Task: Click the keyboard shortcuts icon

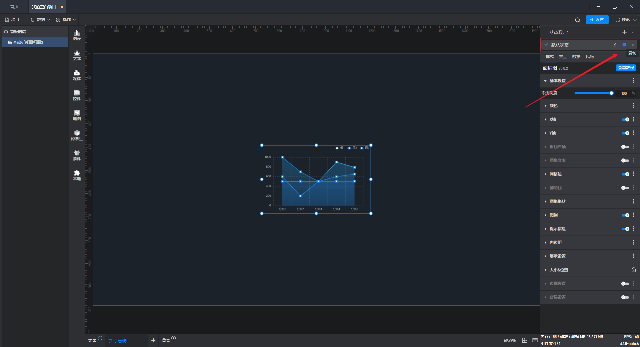Action: [535, 340]
